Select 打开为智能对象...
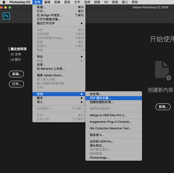 [59, 19]
